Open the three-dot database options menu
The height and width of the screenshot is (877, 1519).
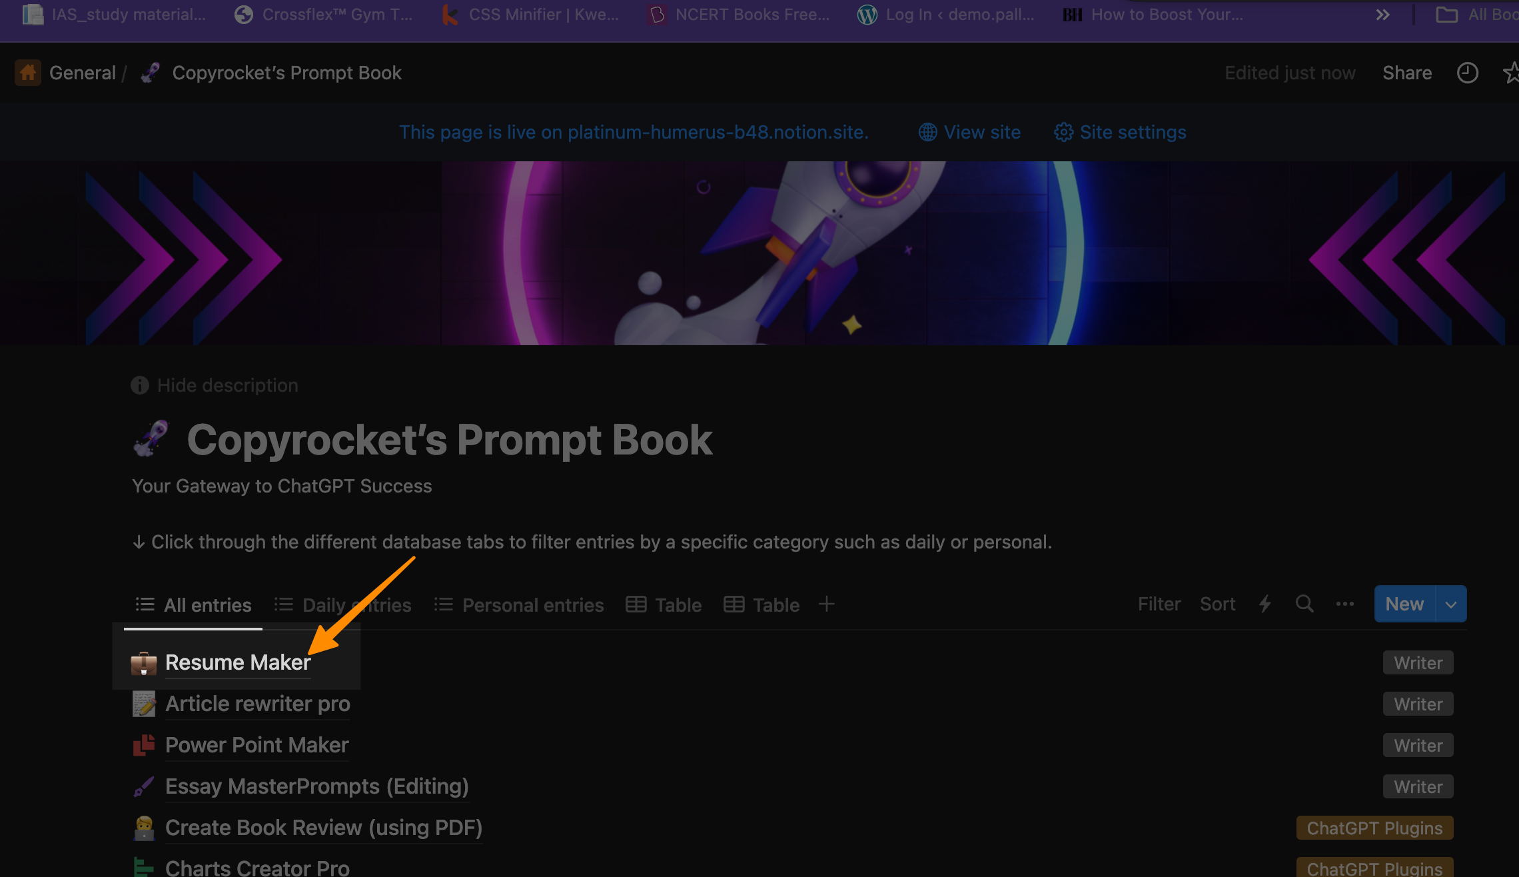1344,604
